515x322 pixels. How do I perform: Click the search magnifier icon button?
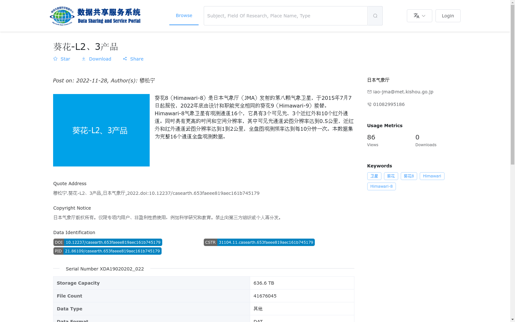coord(375,16)
